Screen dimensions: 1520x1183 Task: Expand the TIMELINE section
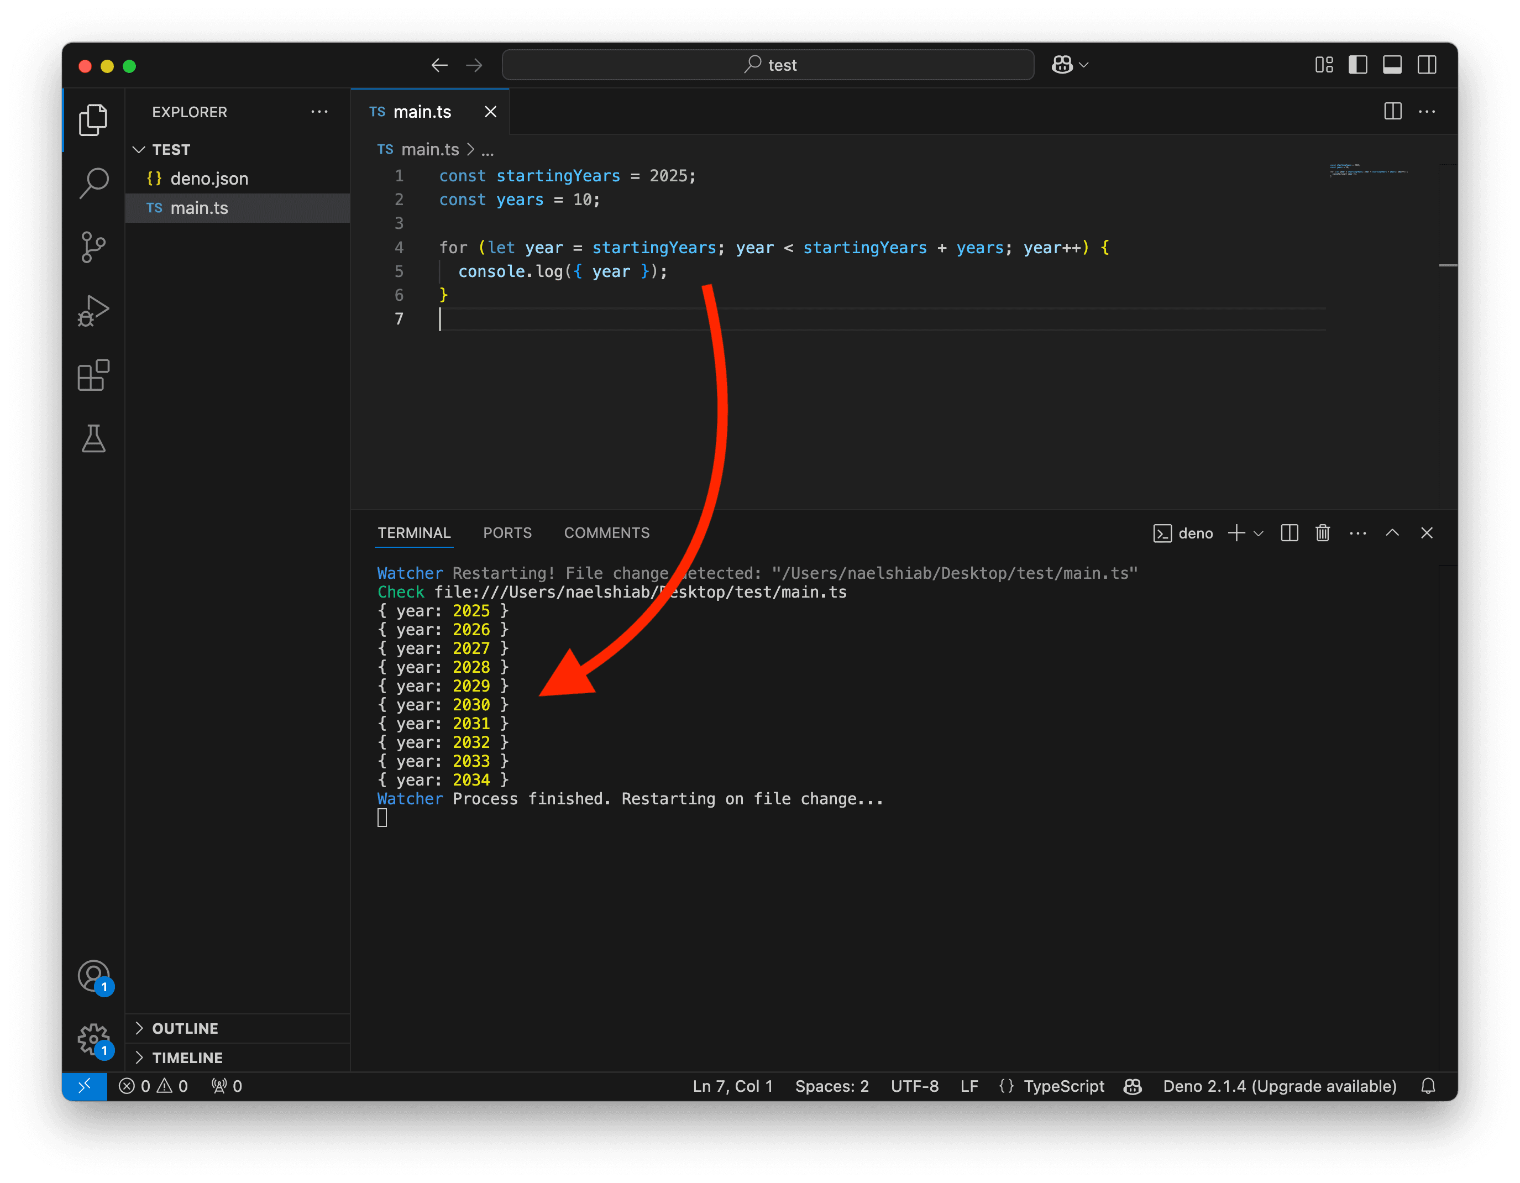tap(237, 1057)
